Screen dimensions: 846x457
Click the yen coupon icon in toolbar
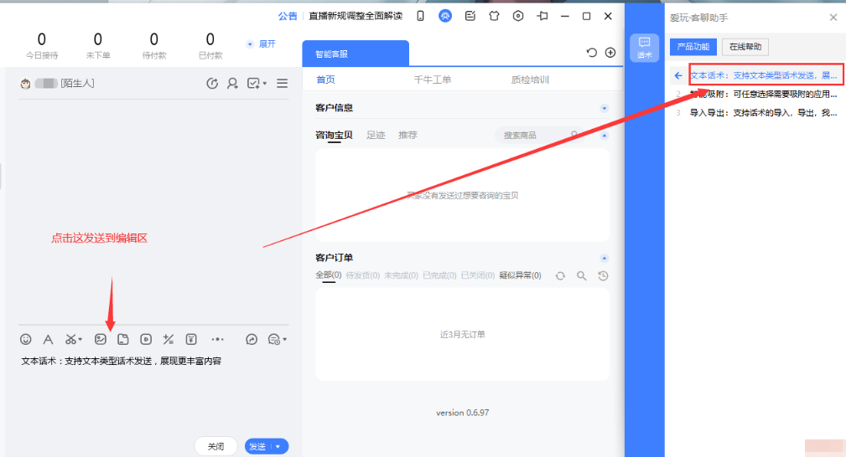[x=191, y=339]
